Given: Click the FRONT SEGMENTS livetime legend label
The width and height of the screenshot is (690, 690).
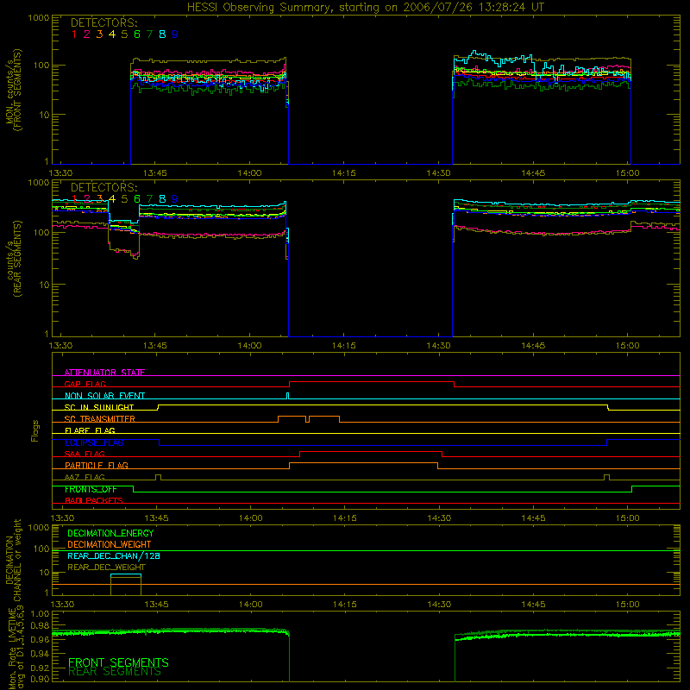Looking at the screenshot, I should 118,662.
